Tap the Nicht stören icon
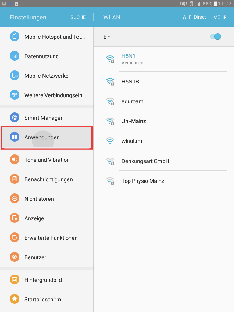Screen dimensions: 234x312 pyautogui.click(x=15, y=198)
